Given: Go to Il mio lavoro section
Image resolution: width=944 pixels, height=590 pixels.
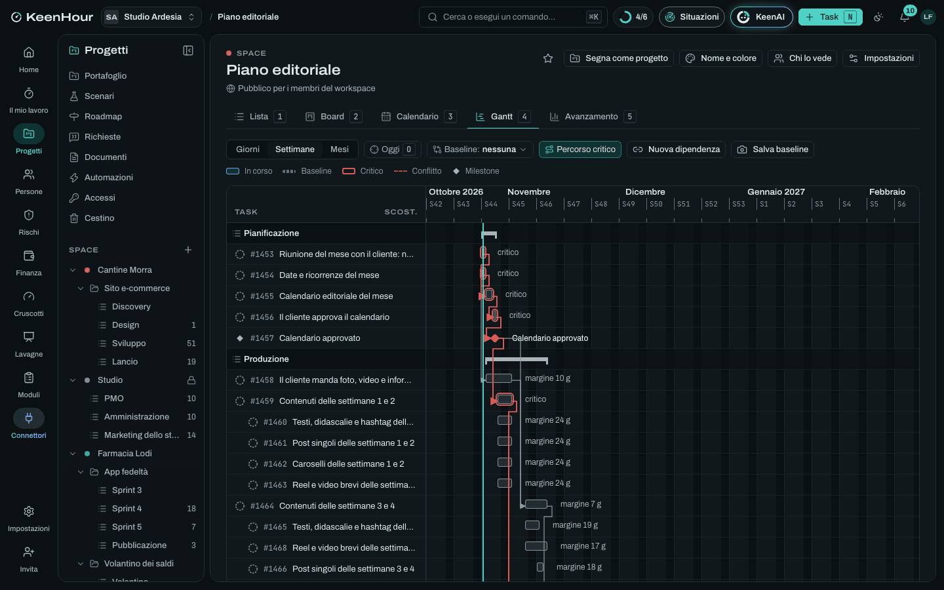Looking at the screenshot, I should point(29,100).
